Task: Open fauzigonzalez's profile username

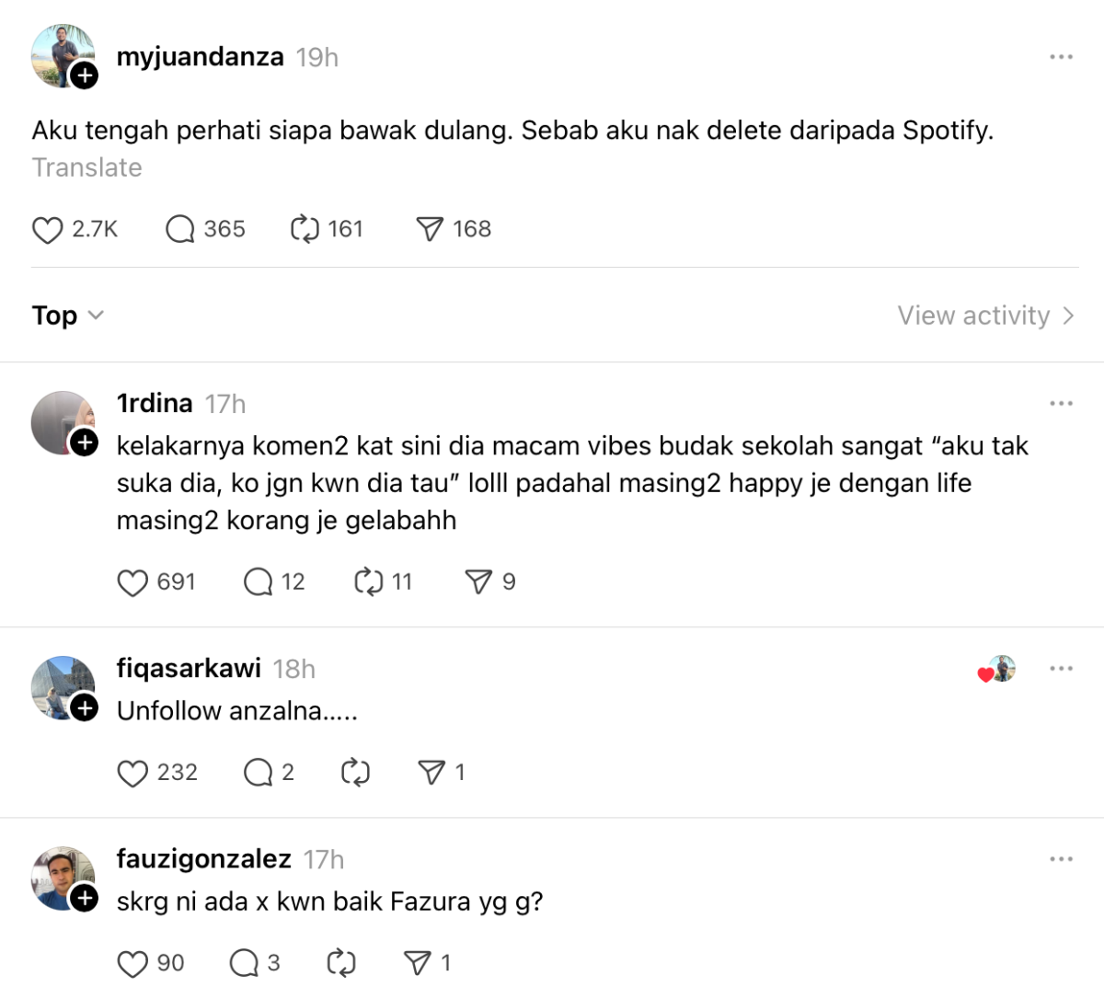Action: 203,859
